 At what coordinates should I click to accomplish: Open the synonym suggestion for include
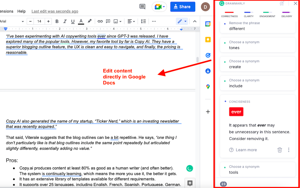coord(258,83)
